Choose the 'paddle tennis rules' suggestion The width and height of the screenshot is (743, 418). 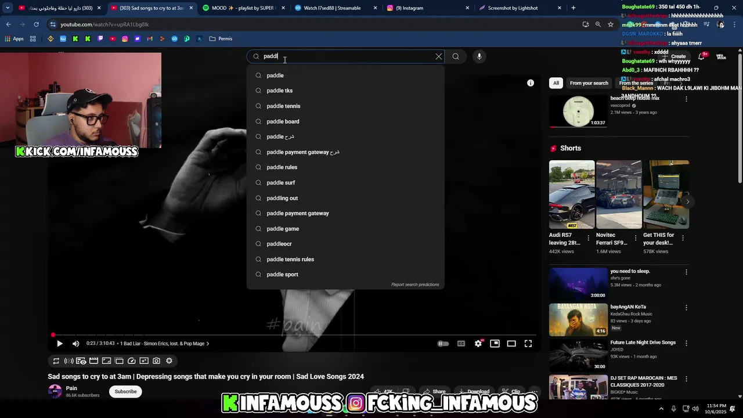(345, 260)
